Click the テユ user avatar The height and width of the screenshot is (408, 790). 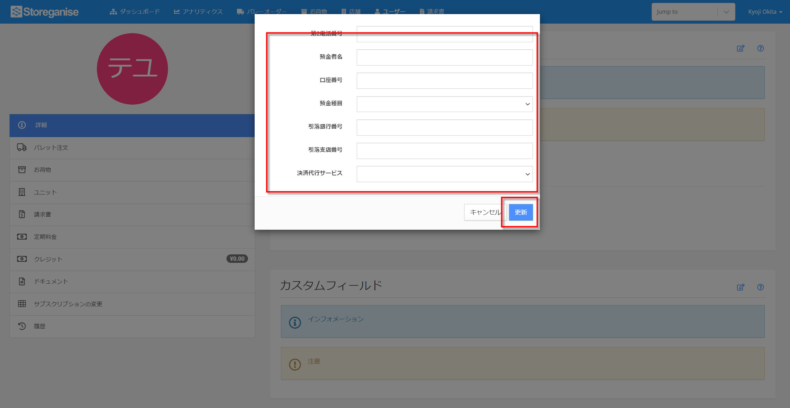[132, 69]
